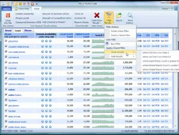The width and height of the screenshot is (179, 135).
Task: Toggle the new mobile phones checkbox
Action: 6,52
